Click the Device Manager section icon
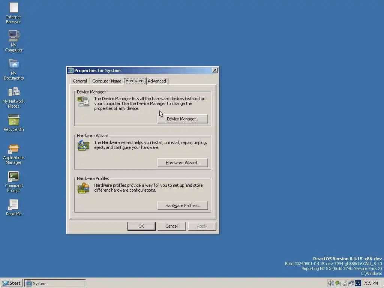The image size is (384, 288). (84, 101)
